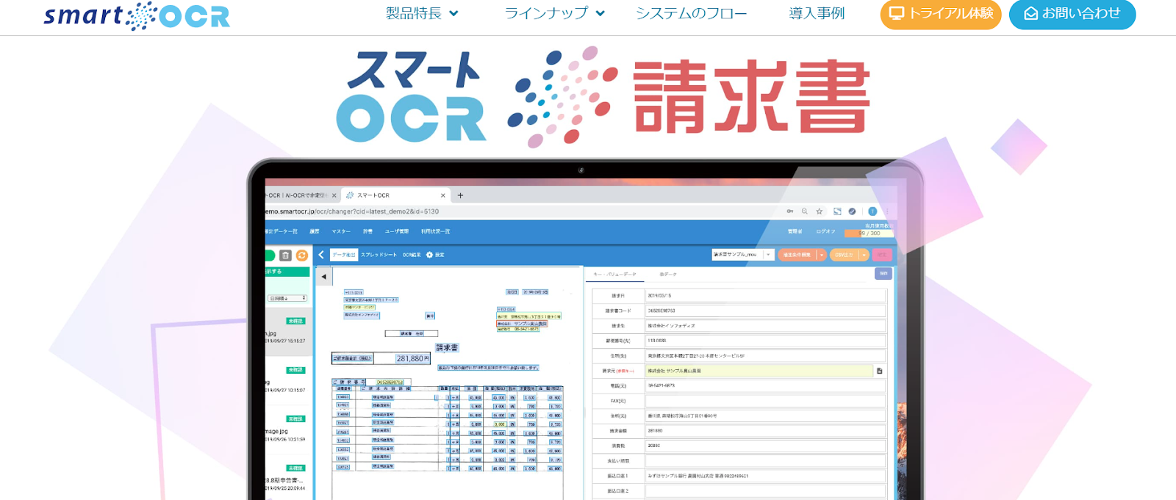Image resolution: width=1176 pixels, height=500 pixels.
Task: Click the password key icon in the address bar
Action: 790,211
